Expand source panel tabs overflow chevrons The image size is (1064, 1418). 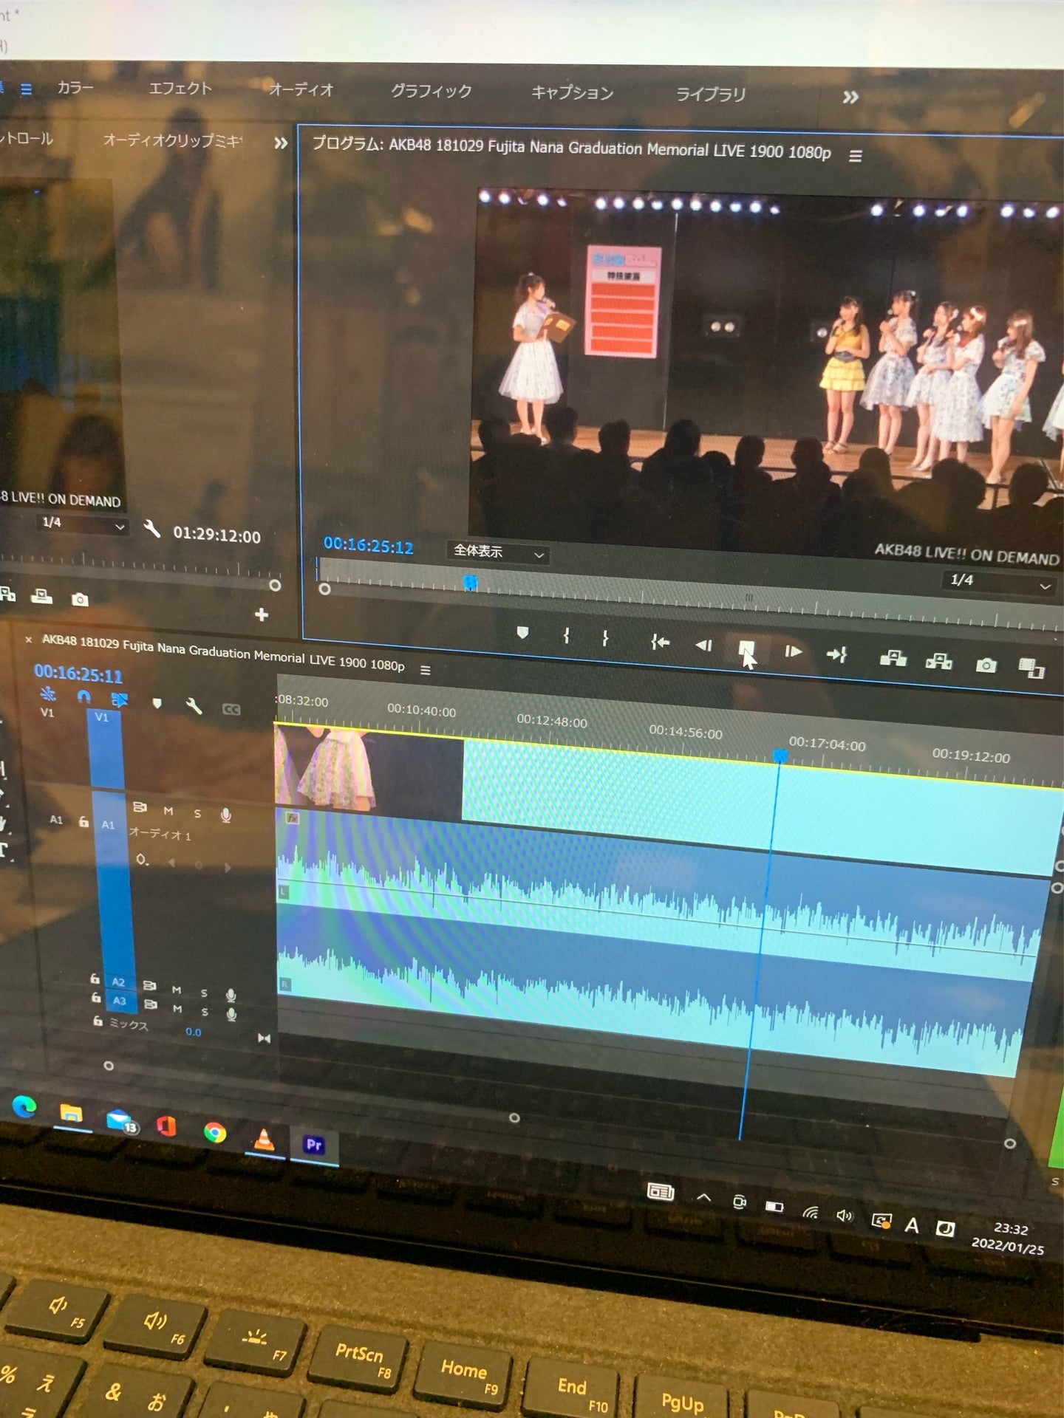point(281,143)
